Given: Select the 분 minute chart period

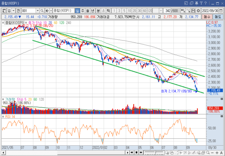Looking at the screenshot, I should point(98,11).
